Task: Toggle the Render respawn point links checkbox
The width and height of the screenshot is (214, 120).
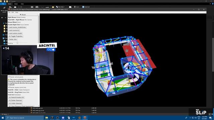Action: (x=9, y=87)
